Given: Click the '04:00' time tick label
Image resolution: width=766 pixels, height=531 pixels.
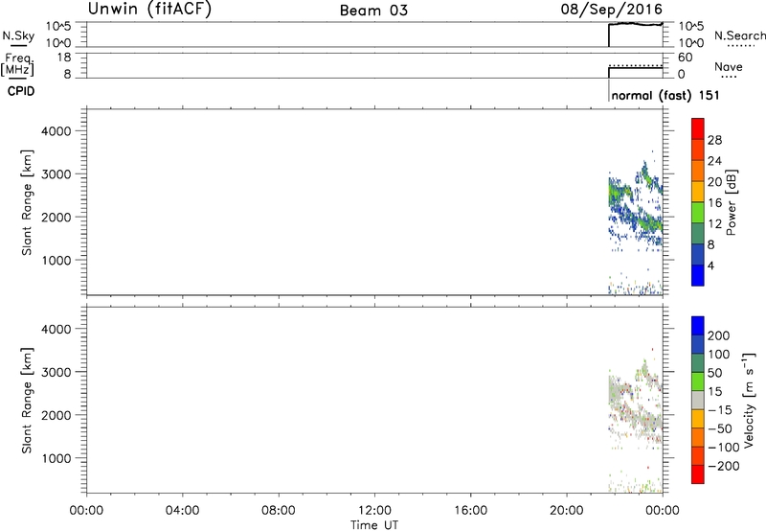Looking at the screenshot, I should (x=182, y=511).
